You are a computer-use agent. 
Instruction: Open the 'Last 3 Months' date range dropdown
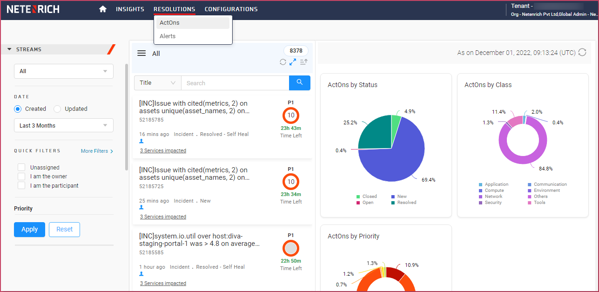point(63,125)
